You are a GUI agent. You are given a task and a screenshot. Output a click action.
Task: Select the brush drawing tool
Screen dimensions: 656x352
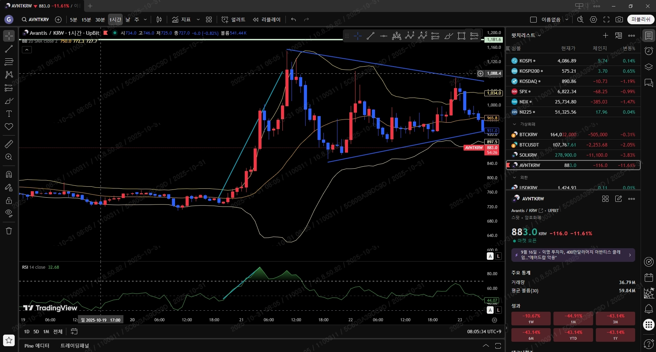(x=9, y=101)
